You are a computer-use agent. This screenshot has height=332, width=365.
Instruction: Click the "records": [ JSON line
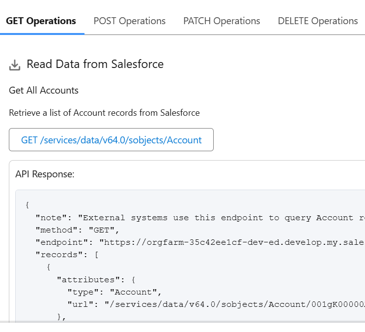pyautogui.click(x=67, y=255)
